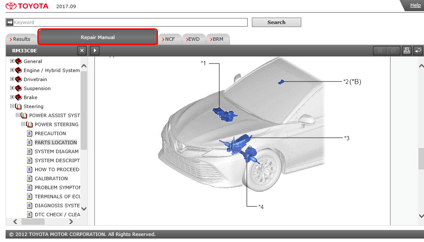The width and height of the screenshot is (424, 242).
Task: Click the RM33C0E panel title
Action: point(24,51)
